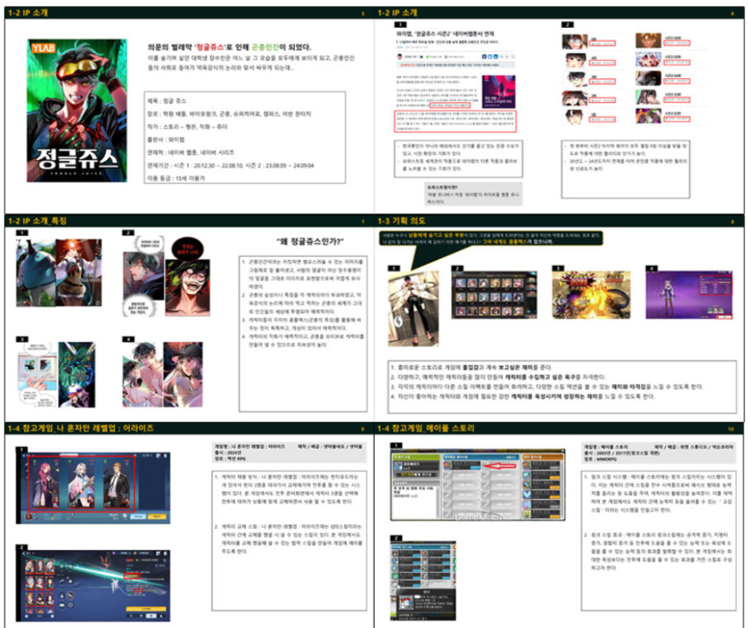Select the line '출판사 : 와이랩'
This screenshot has width=748, height=628.
(166, 140)
